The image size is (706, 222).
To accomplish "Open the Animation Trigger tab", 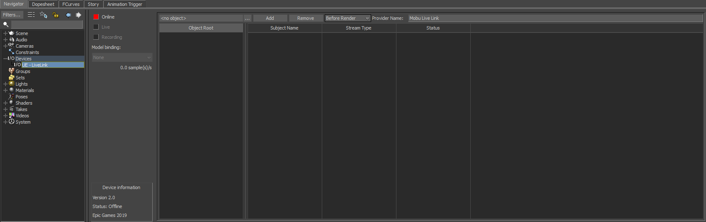I will (125, 4).
